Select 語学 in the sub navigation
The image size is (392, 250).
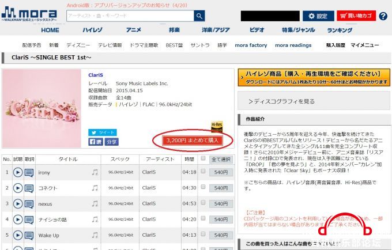pyautogui.click(x=223, y=45)
